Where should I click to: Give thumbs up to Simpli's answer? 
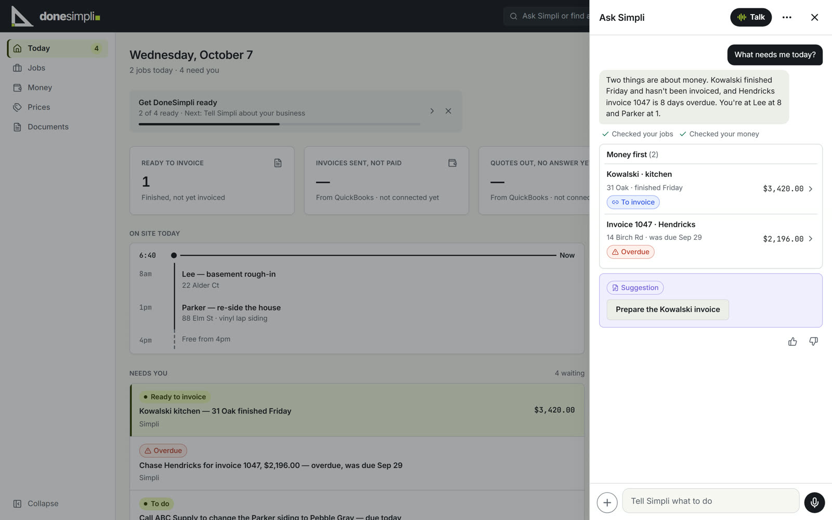click(x=792, y=342)
